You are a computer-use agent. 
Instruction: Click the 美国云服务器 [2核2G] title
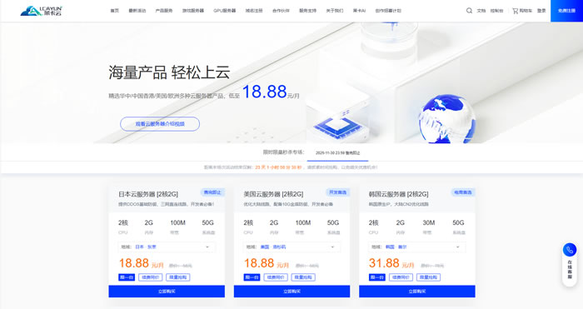[273, 194]
